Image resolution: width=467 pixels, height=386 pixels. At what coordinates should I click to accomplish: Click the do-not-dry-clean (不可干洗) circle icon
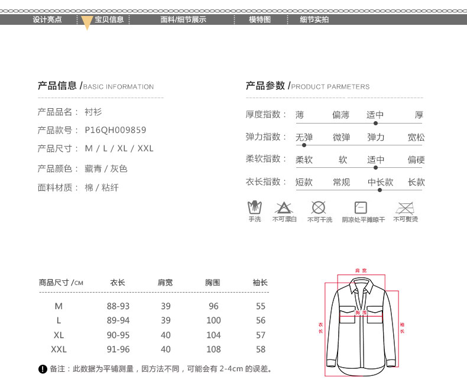(319, 207)
